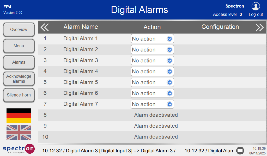Expand Action dropdown for Digital Alarm 7

152,104
